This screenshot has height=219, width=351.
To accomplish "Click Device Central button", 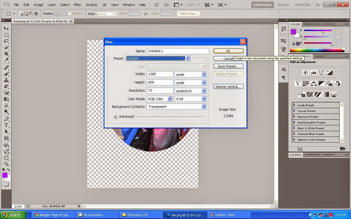I will pos(228,87).
